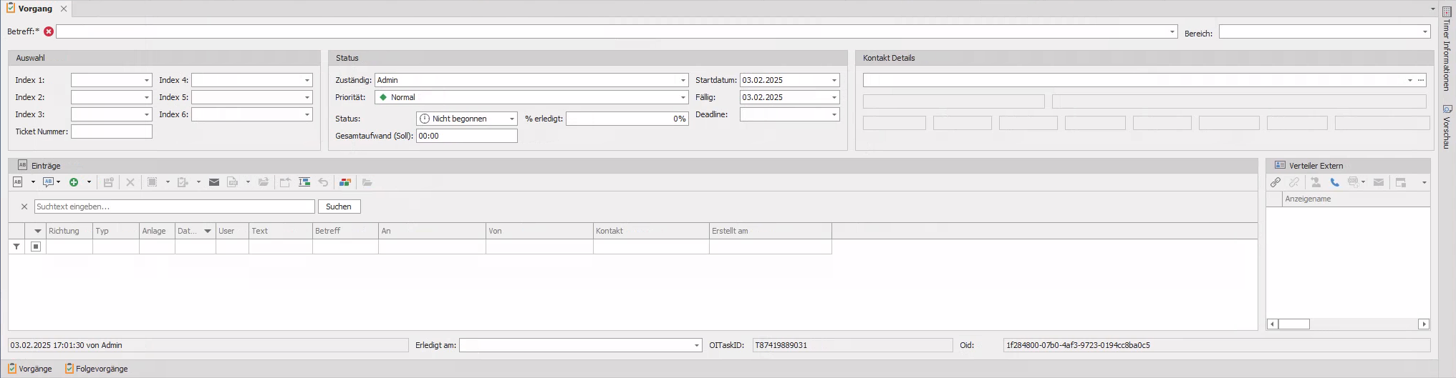The image size is (1456, 378).
Task: Click the ellipsis button in Kontakt Details
Action: click(x=1421, y=80)
